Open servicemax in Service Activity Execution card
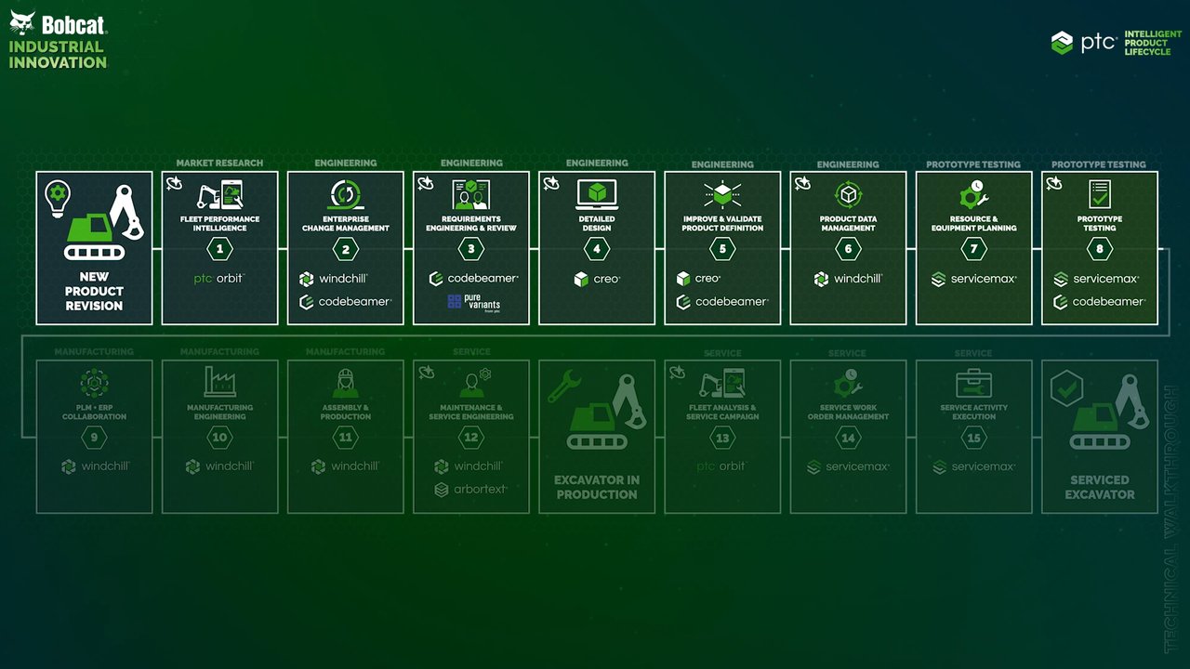1190x669 pixels. click(x=973, y=466)
